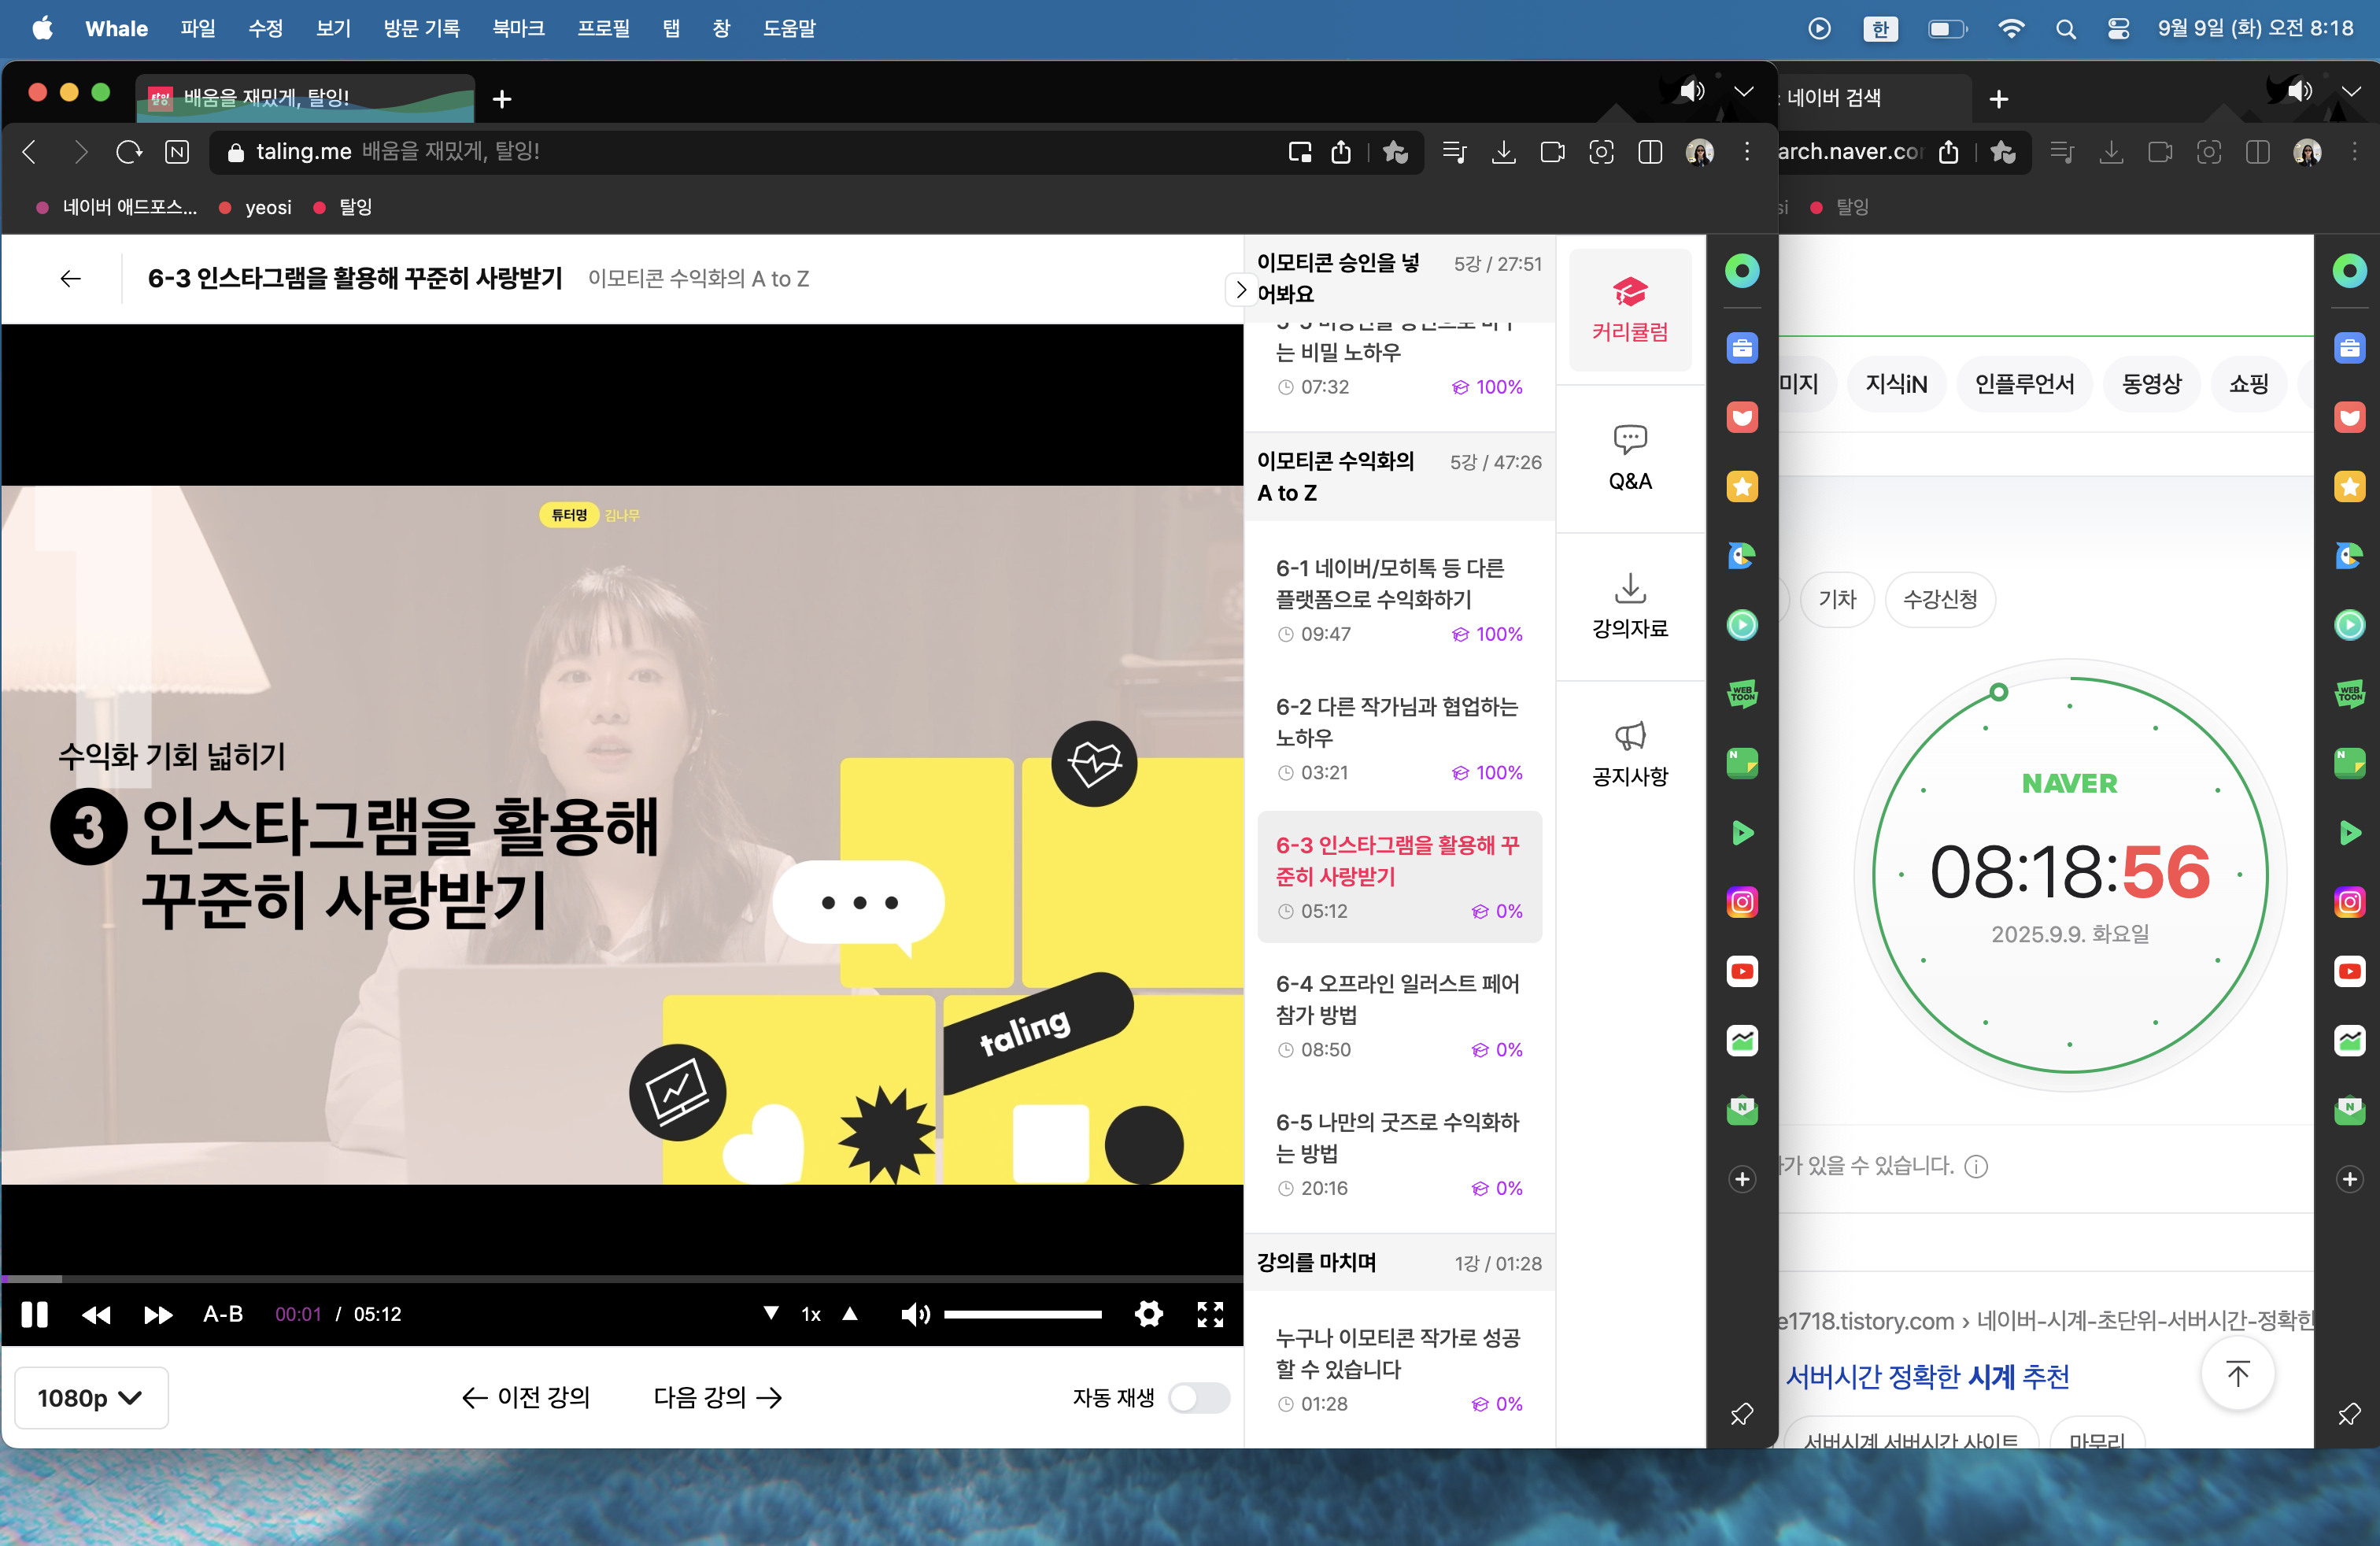Adjust the video volume slider
This screenshot has width=2380, height=1546.
pos(1022,1314)
